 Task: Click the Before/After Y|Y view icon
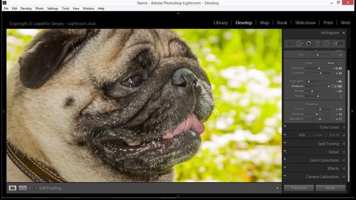click(x=23, y=188)
